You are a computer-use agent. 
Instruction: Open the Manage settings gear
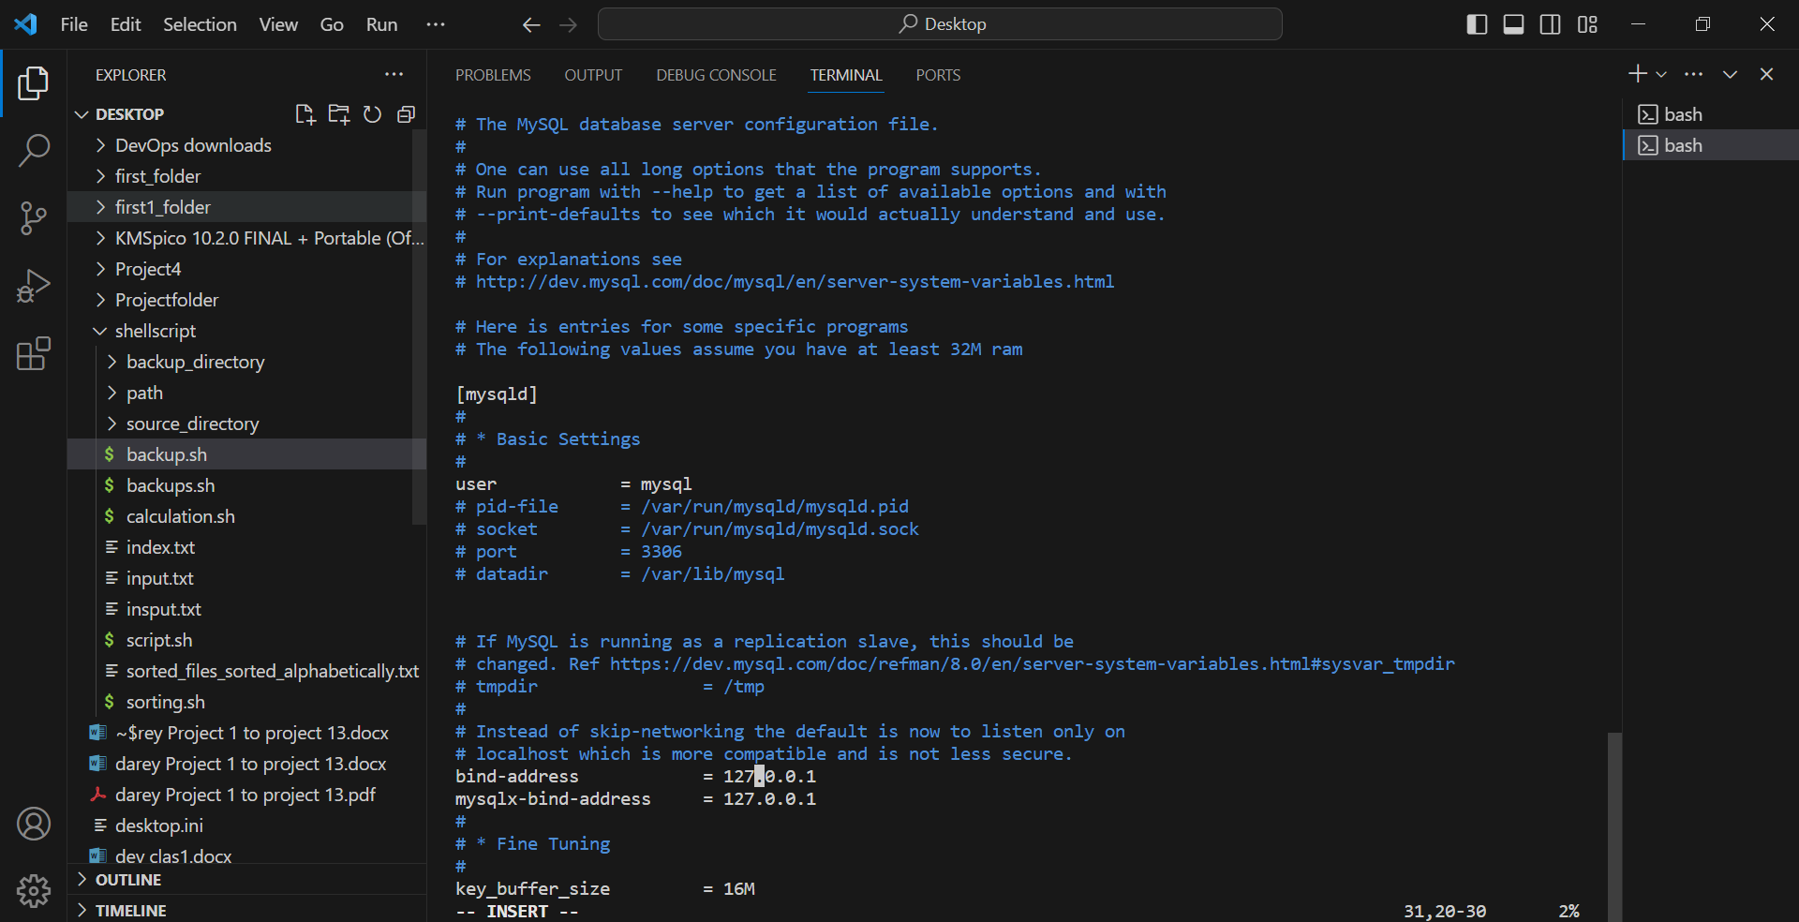pos(34,890)
